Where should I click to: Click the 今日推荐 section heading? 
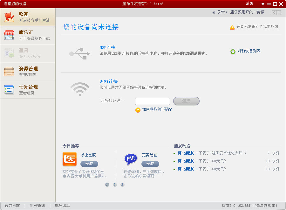pyautogui.click(x=71, y=146)
